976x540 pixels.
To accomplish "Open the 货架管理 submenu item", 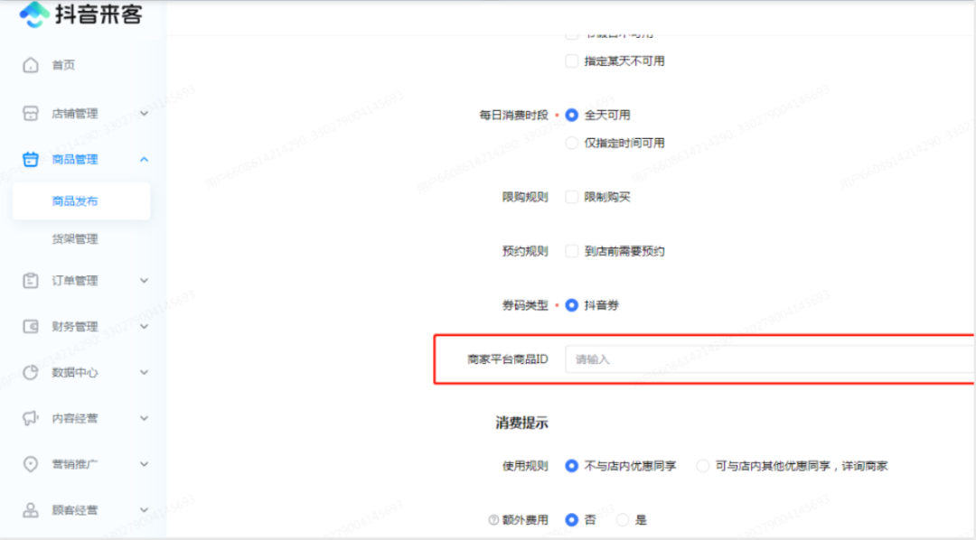I will pos(75,239).
